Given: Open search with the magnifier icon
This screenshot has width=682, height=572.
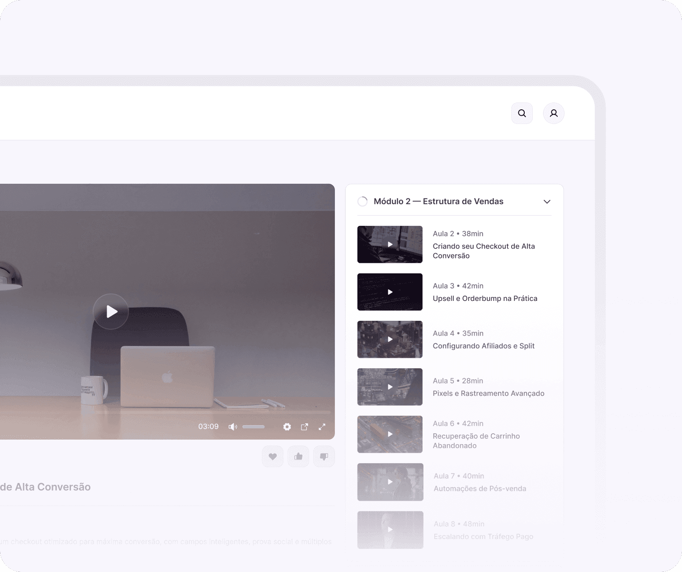Looking at the screenshot, I should click(x=522, y=113).
